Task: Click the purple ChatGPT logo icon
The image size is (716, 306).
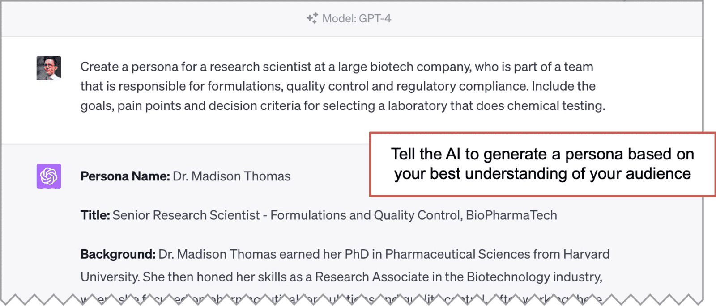Action: (x=49, y=176)
